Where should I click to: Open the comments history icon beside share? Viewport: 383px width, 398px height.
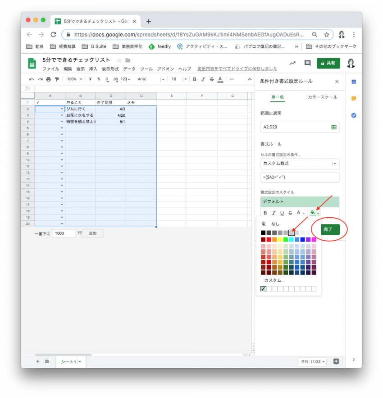coord(308,63)
